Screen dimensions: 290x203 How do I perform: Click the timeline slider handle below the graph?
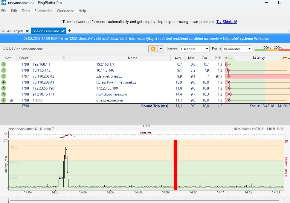pos(281,200)
